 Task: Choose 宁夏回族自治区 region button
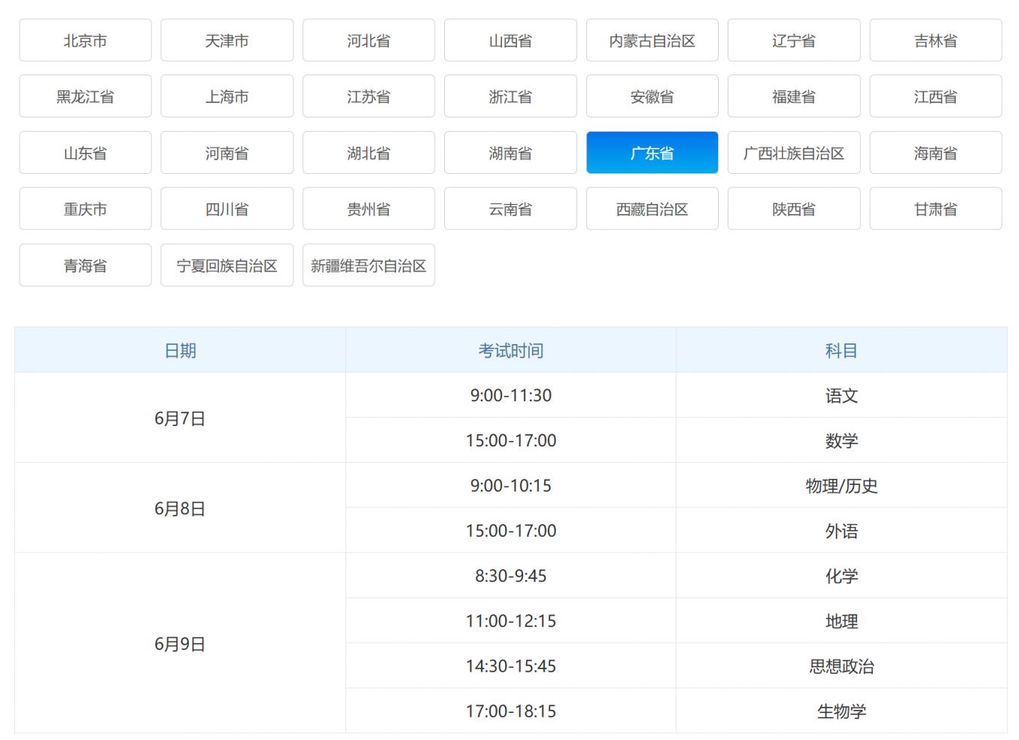(x=227, y=265)
